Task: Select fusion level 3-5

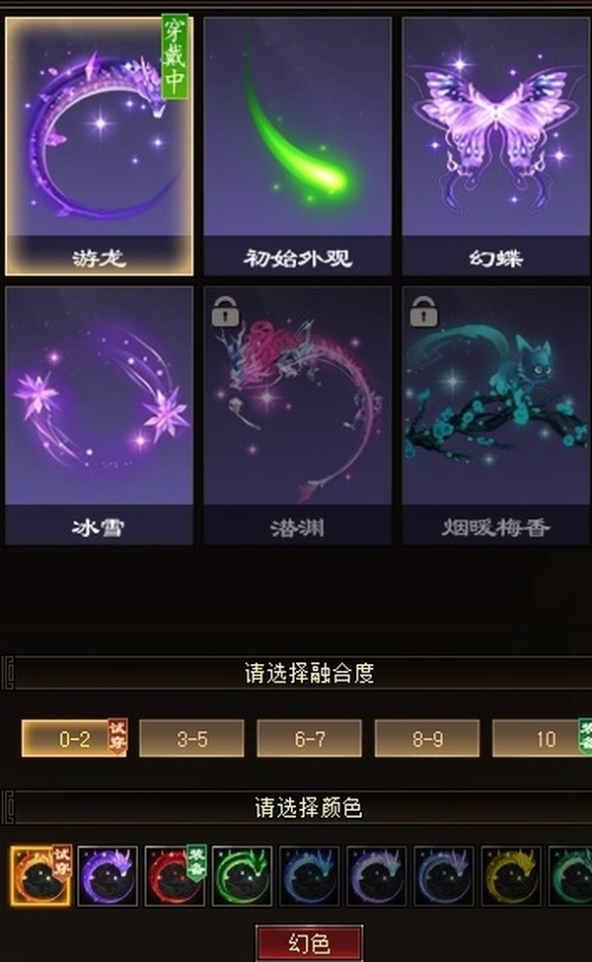Action: (x=191, y=739)
